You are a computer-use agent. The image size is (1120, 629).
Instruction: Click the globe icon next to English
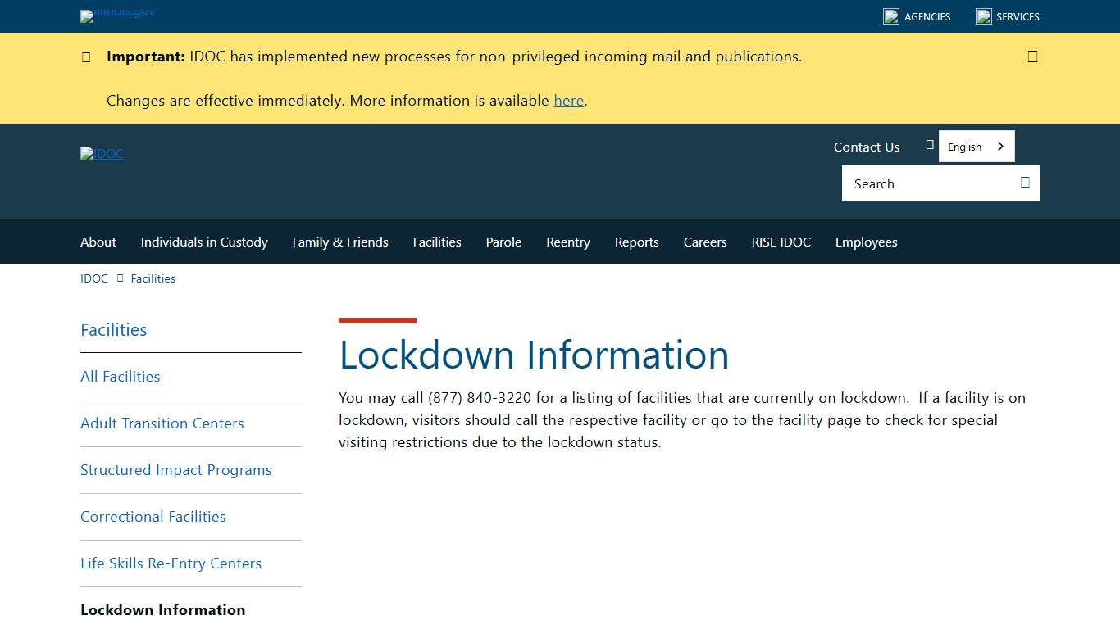(929, 144)
